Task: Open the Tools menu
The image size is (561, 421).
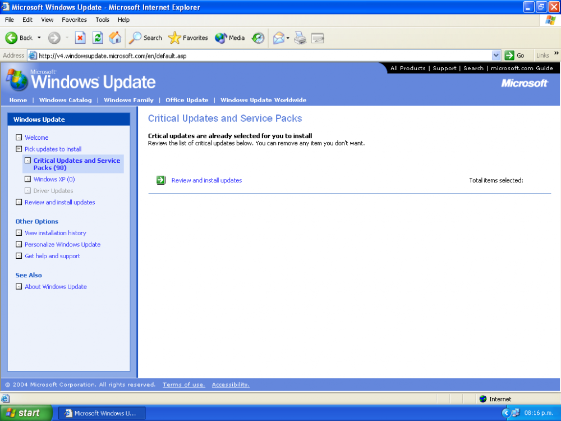Action: tap(102, 20)
